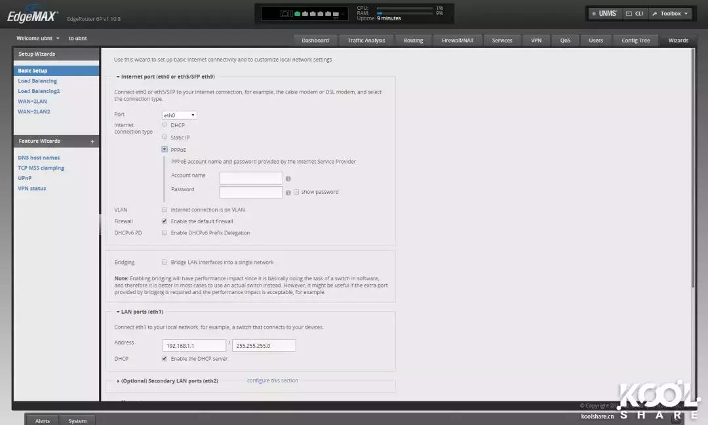The width and height of the screenshot is (708, 425).
Task: Click the Password info icon
Action: [288, 193]
